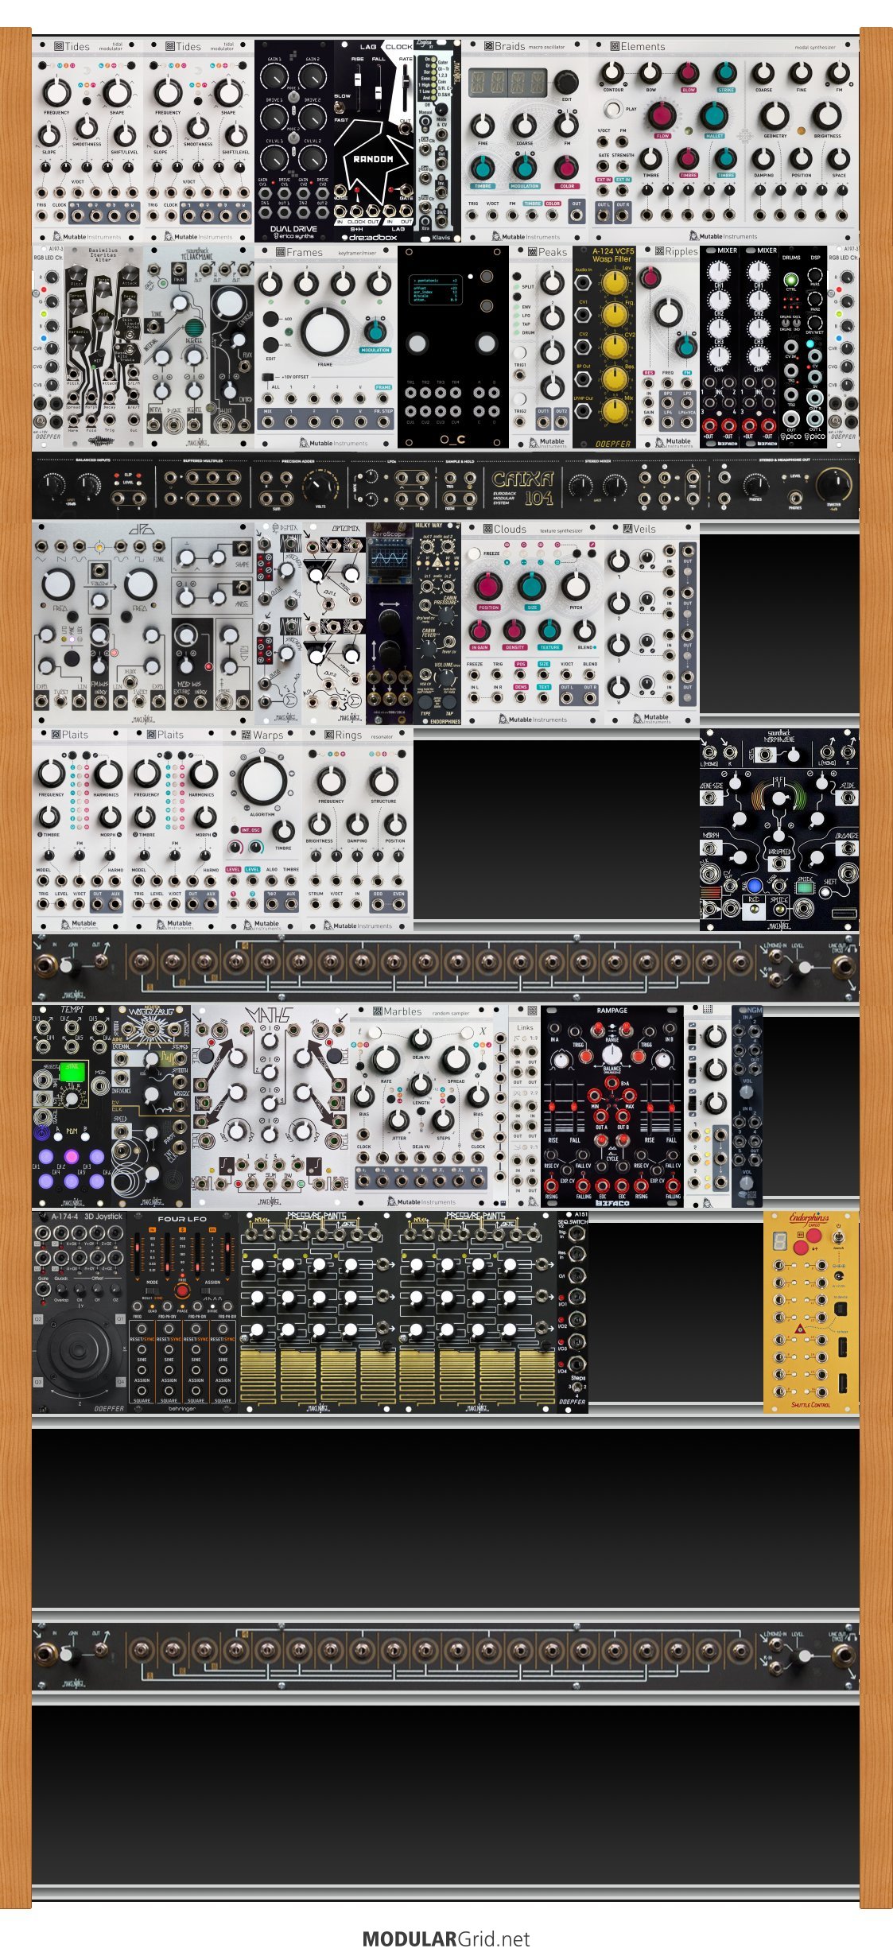893x1956 pixels.
Task: Select the Milky Way effects module
Action: click(x=437, y=623)
